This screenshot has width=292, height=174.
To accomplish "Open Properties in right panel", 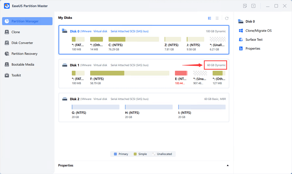I will (x=253, y=49).
